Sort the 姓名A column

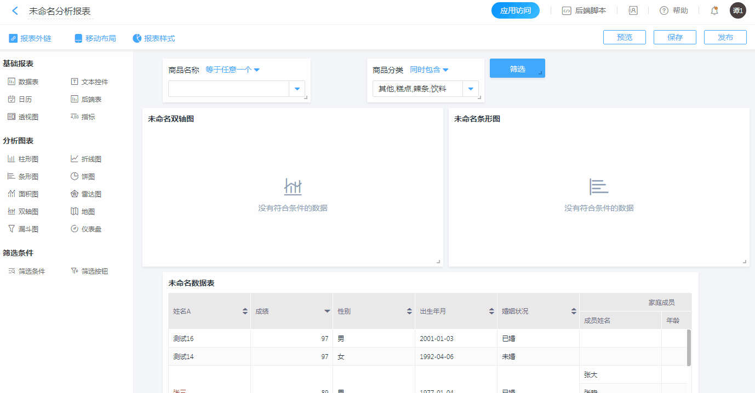(x=245, y=311)
